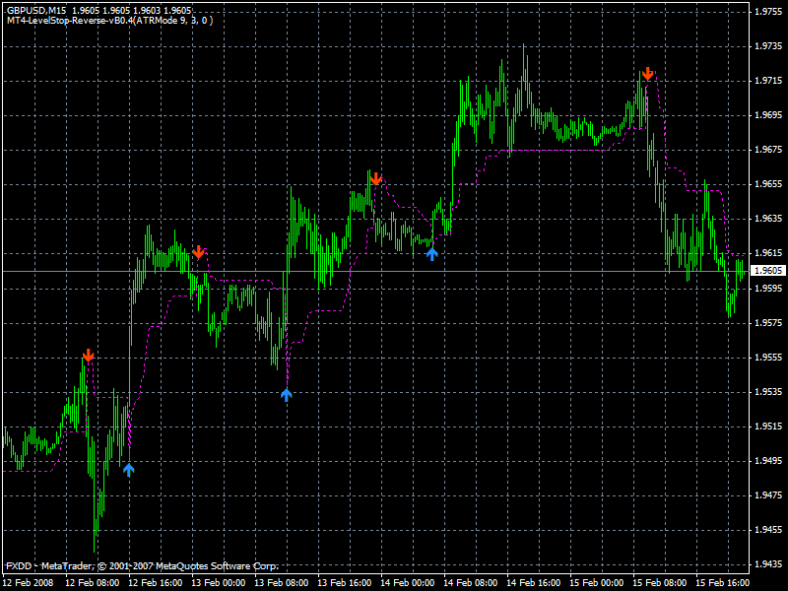Click the 1.9755 price axis label
Image resolution: width=788 pixels, height=591 pixels.
(x=768, y=12)
